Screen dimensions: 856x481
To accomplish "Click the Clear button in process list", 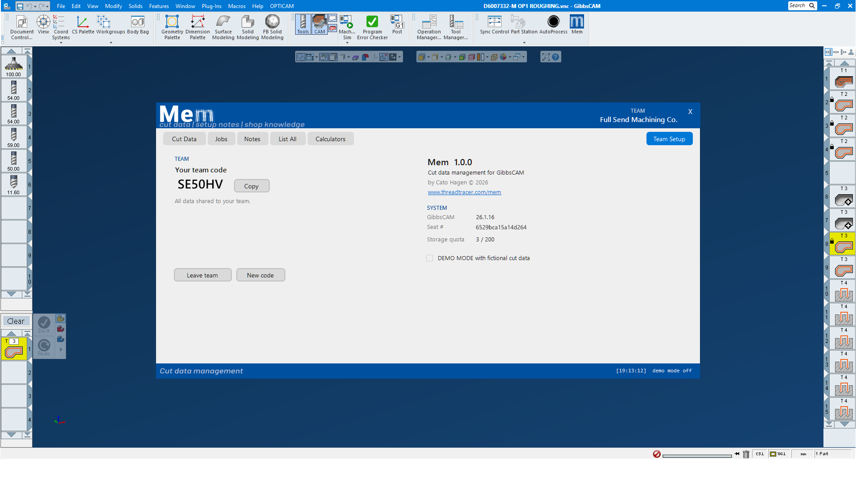I will 16,321.
